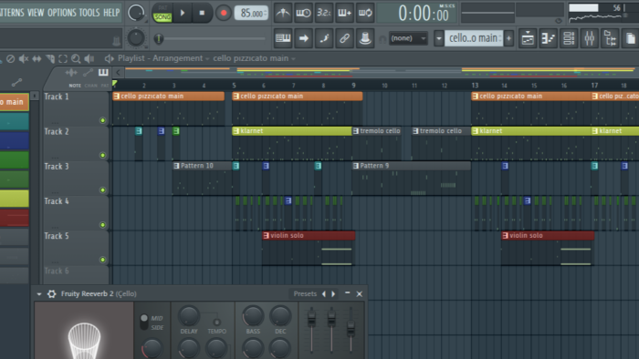
Task: Select next preset arrow in Reeverb
Action: coord(333,294)
